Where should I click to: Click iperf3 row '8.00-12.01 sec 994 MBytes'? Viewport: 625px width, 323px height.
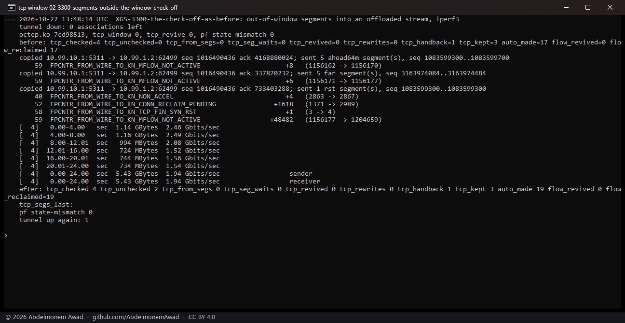[x=120, y=143]
